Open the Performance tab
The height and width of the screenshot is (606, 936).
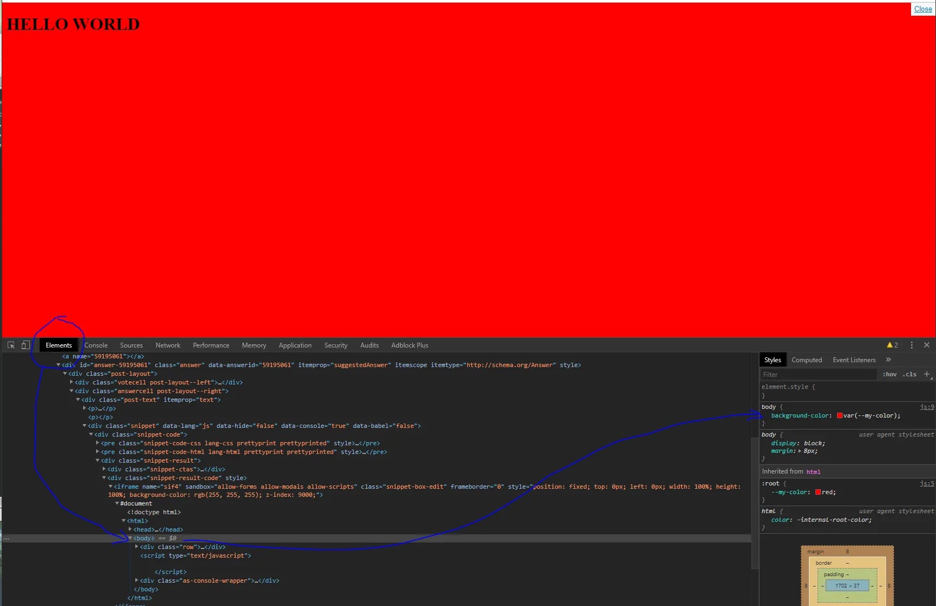211,345
